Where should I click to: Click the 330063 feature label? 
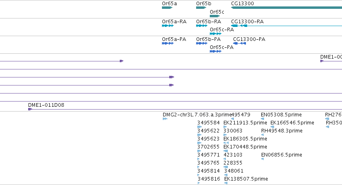point(233,131)
